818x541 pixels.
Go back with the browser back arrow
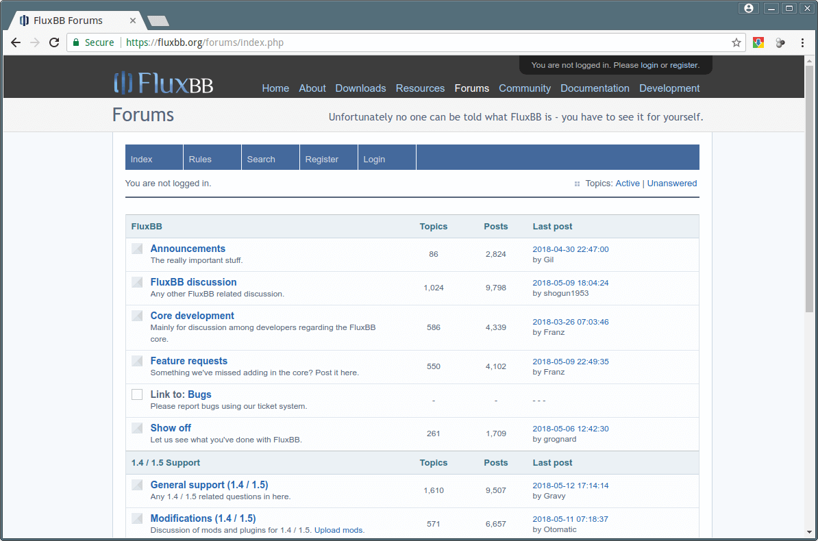(16, 42)
